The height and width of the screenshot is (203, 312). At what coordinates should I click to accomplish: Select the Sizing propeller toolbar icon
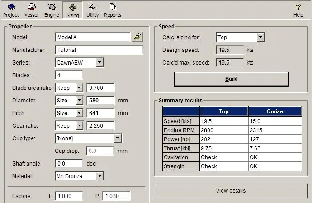pos(72,10)
